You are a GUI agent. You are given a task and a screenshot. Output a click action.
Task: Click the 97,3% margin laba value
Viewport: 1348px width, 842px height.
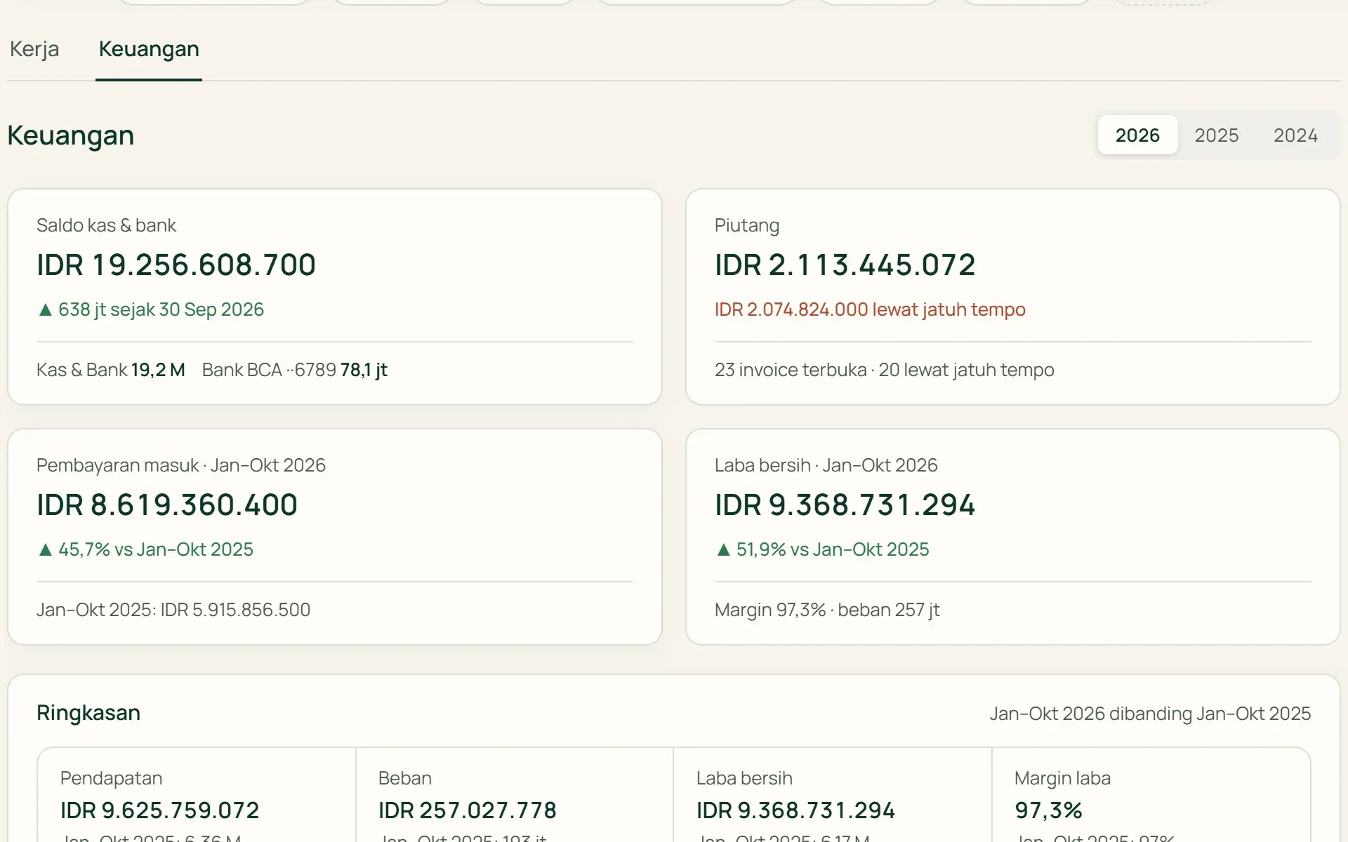click(x=1048, y=810)
